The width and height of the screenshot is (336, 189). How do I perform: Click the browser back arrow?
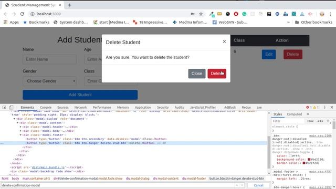coord(6,14)
